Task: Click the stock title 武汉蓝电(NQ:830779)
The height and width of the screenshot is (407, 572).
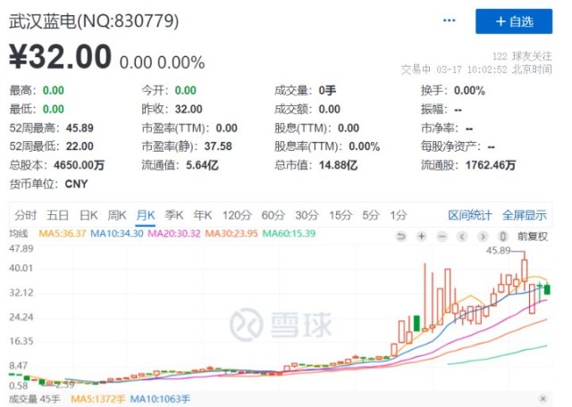Action: tap(94, 21)
